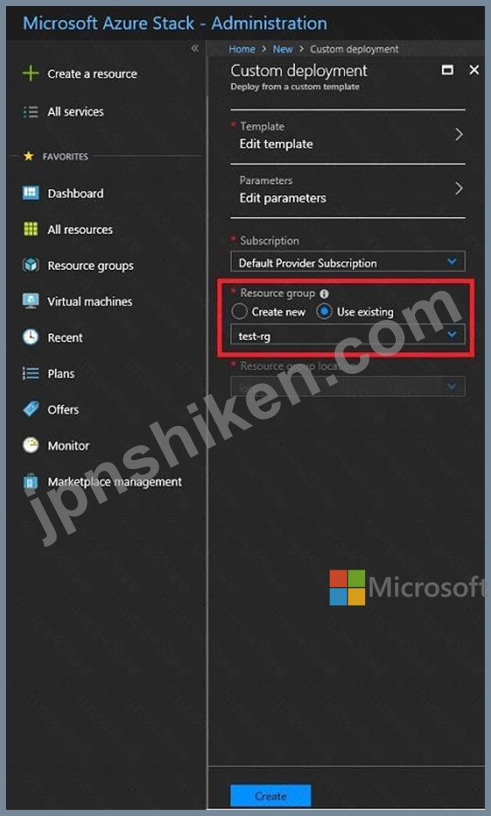
Task: Collapse the sidebar with the double-chevron
Action: pos(195,48)
